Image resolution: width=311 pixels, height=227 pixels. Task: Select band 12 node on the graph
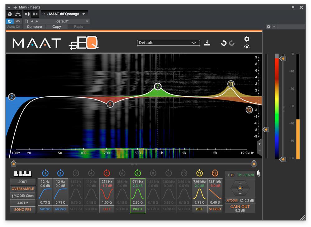tap(249, 110)
